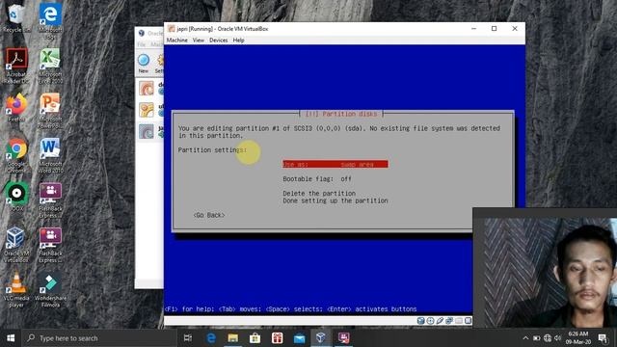This screenshot has height=347, width=617.
Task: Activate the <Go Back> button in installer
Action: pyautogui.click(x=209, y=215)
